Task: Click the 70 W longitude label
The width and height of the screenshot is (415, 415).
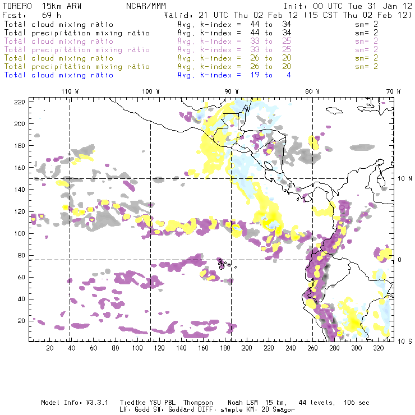Action: [394, 91]
